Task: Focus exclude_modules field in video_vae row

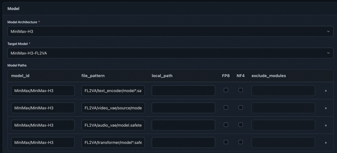Action: pyautogui.click(x=283, y=108)
